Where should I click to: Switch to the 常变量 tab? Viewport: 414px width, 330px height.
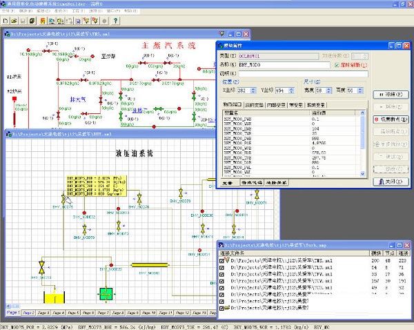[296, 105]
